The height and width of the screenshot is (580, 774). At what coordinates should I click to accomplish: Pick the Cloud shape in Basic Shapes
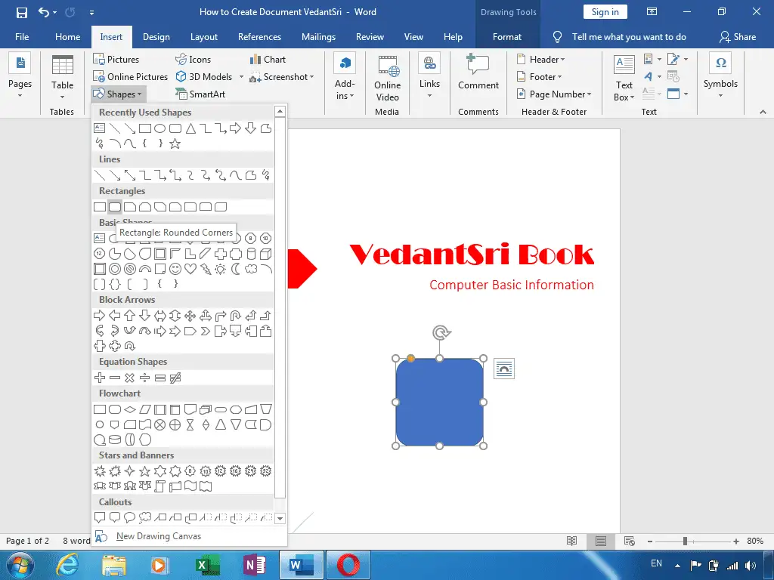251,269
